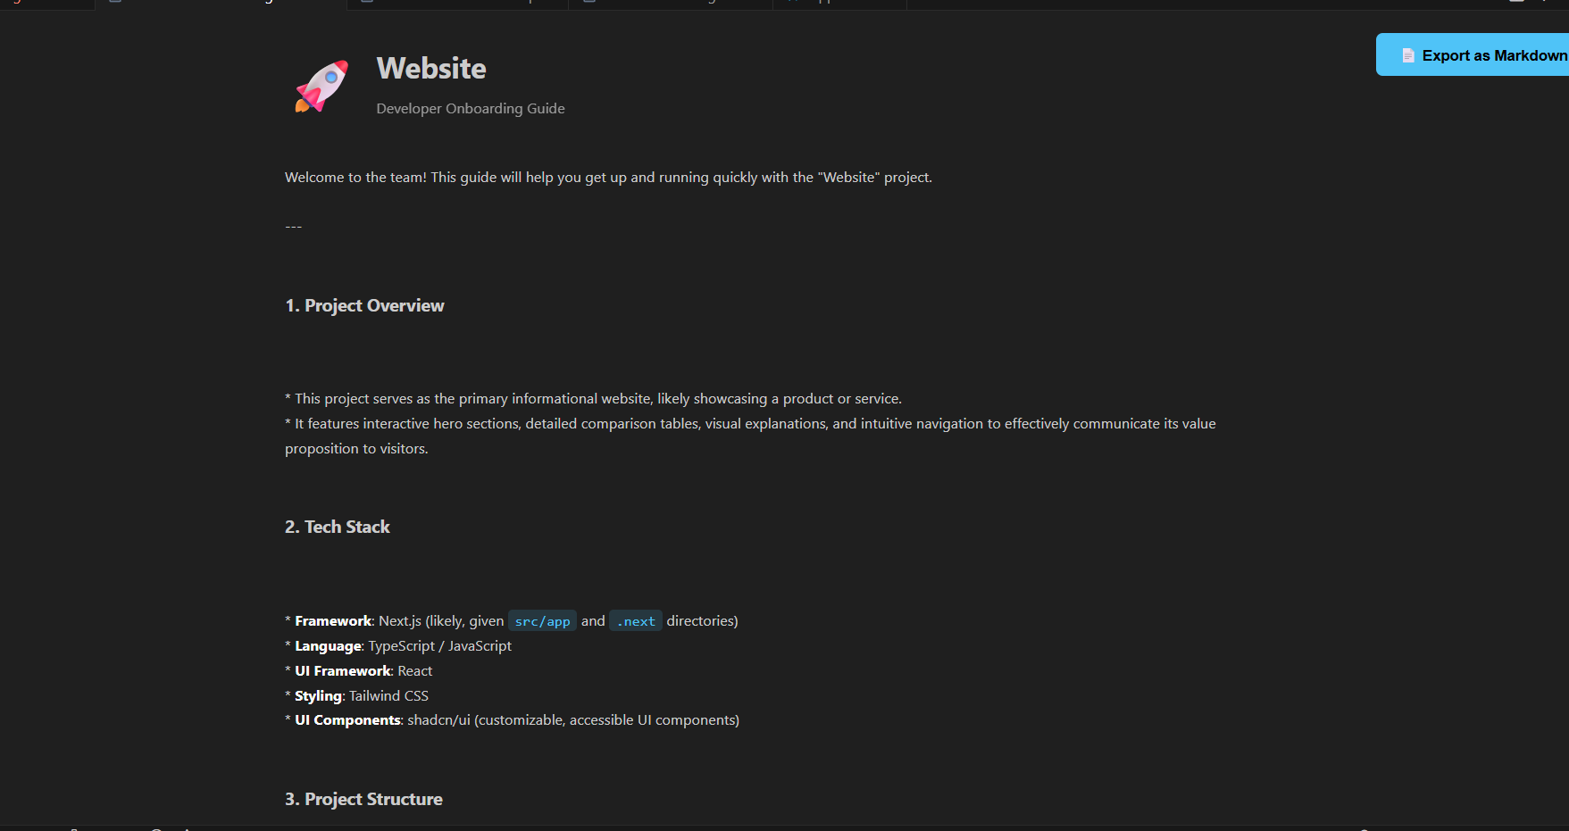Click the Developer Onboarding Guide subtitle
1569x831 pixels.
click(x=470, y=108)
